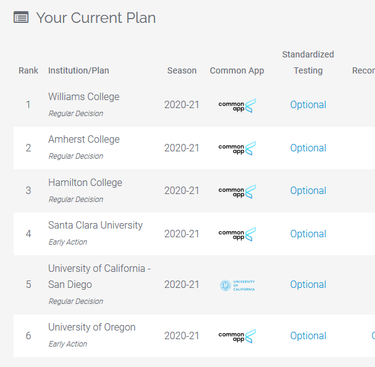Click the Season column header

click(182, 70)
